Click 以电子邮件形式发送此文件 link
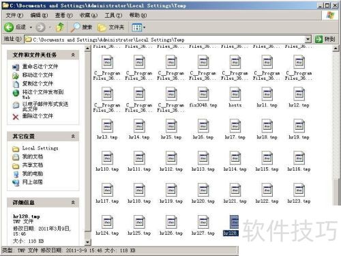The image size is (341, 256). [x=45, y=106]
